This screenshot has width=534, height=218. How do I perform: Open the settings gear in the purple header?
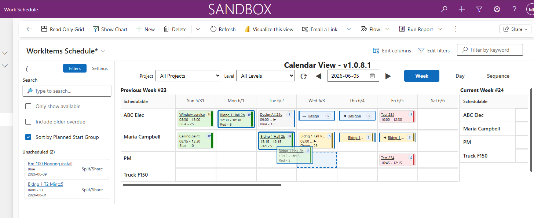(497, 9)
